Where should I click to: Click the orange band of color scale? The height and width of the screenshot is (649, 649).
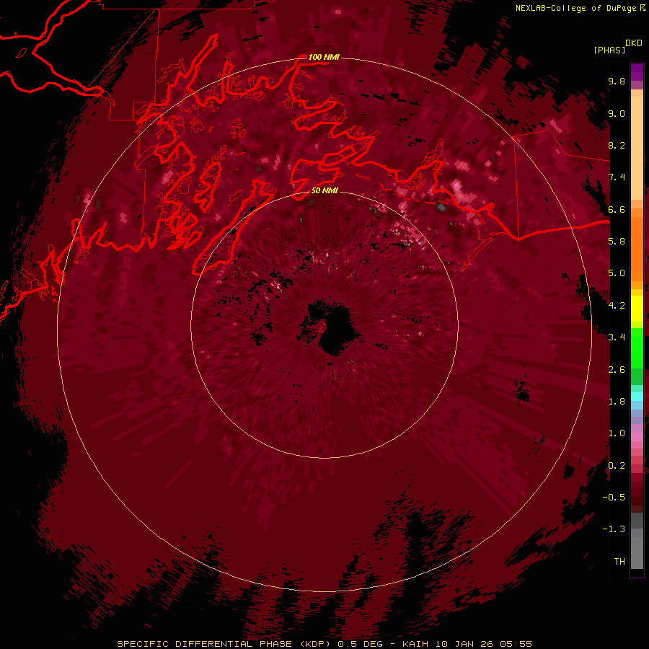[637, 248]
